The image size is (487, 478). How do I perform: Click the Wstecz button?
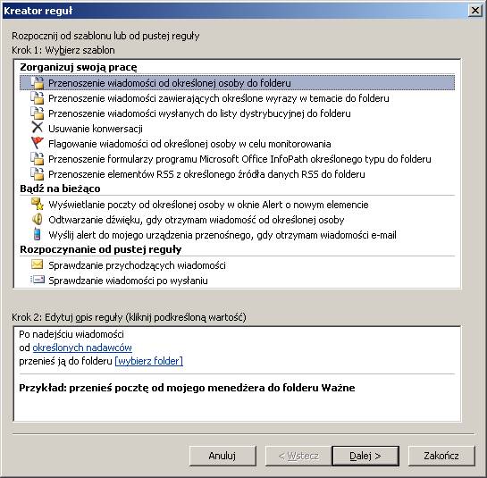tap(298, 456)
